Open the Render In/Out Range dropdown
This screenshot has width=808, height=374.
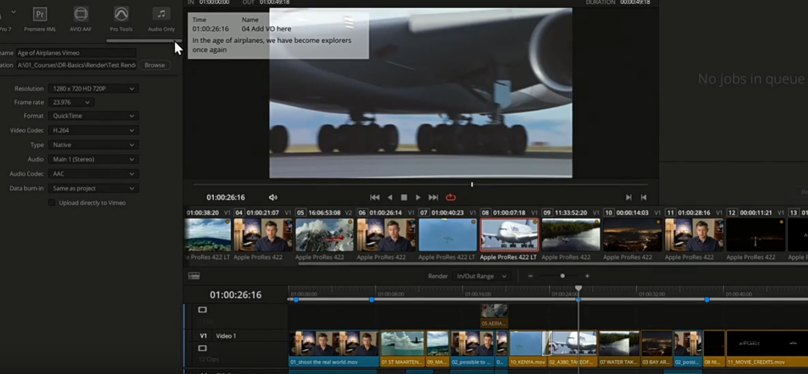[482, 276]
